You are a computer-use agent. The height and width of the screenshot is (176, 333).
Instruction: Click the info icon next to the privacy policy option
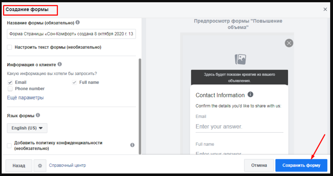132,145
